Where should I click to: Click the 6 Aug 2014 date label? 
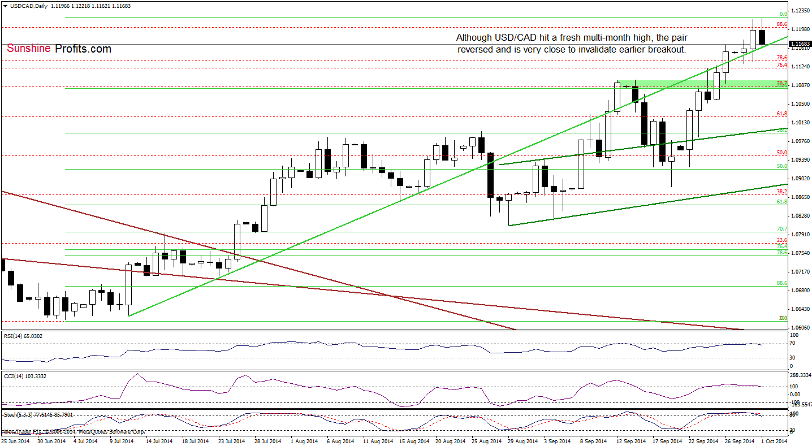[x=341, y=441]
